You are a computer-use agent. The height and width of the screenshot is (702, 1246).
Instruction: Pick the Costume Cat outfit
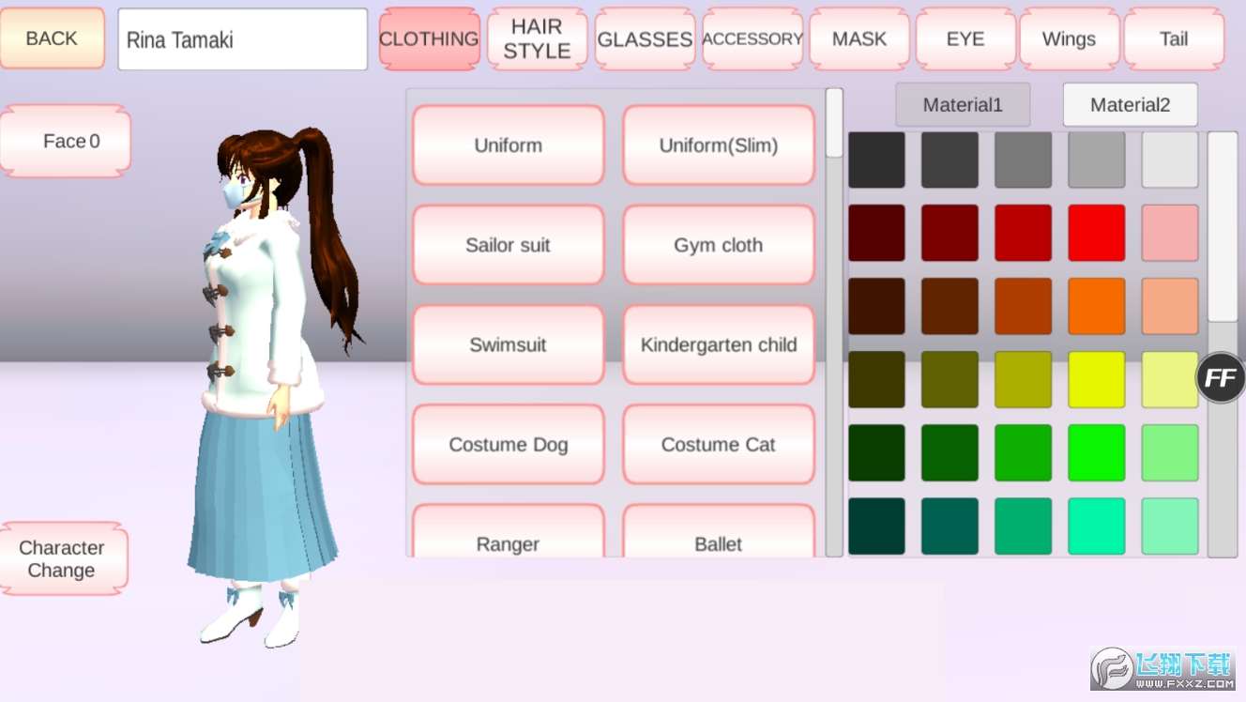(718, 445)
